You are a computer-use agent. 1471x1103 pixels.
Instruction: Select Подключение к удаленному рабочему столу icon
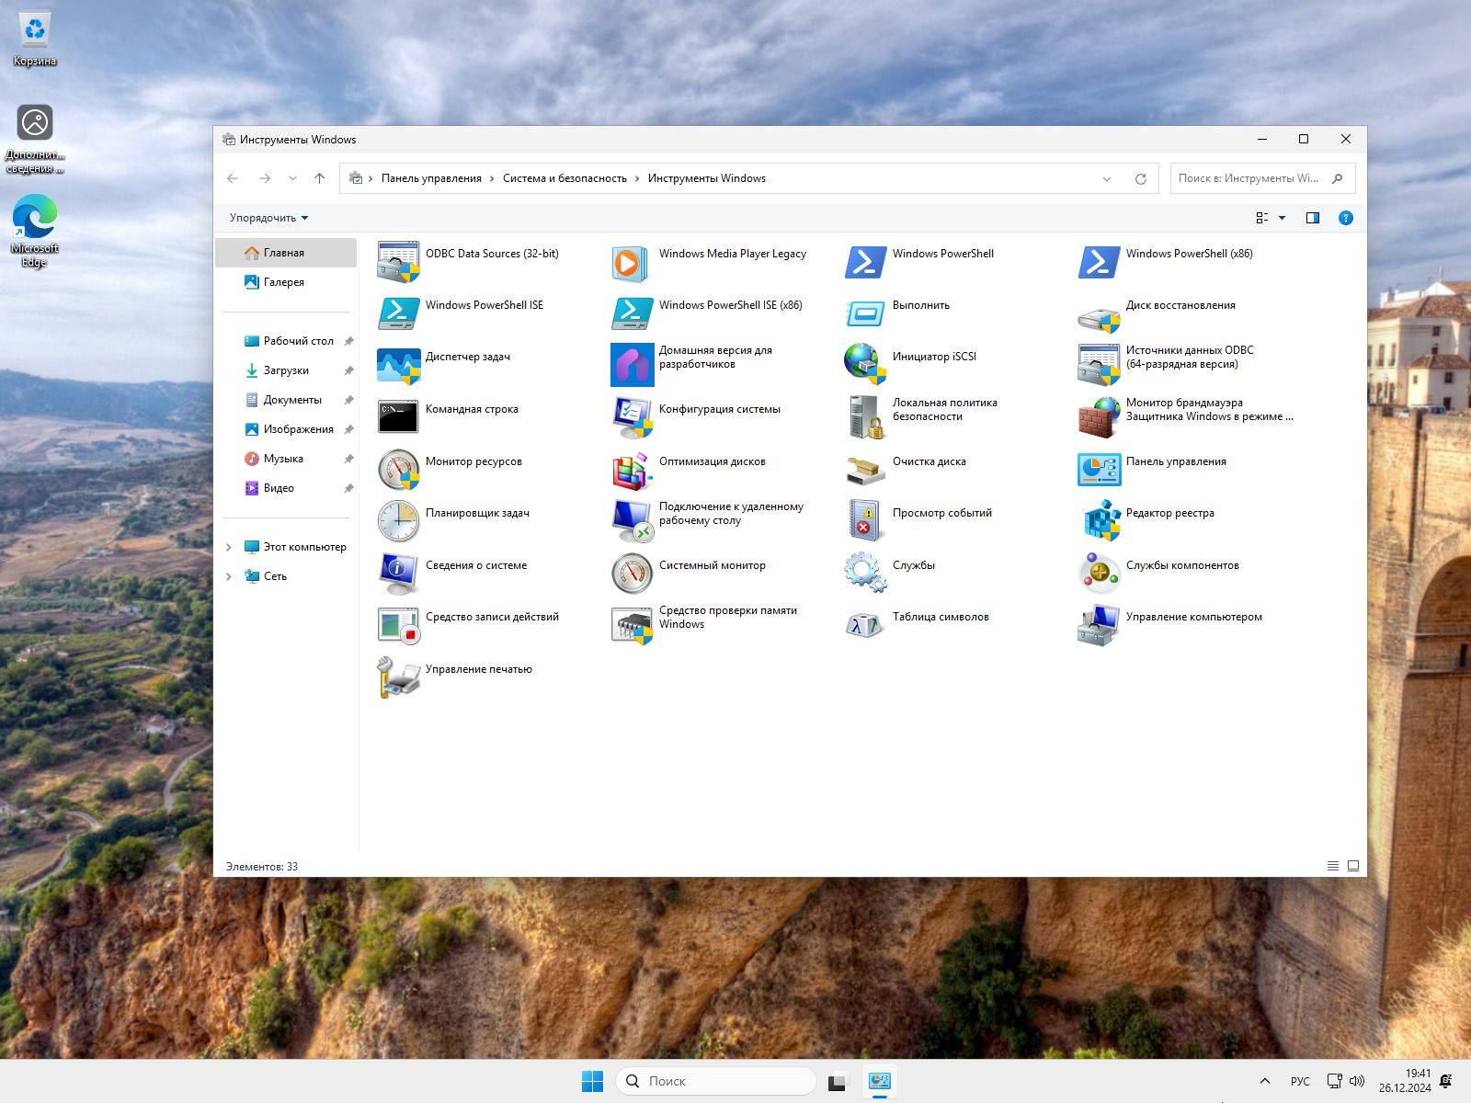(x=632, y=521)
